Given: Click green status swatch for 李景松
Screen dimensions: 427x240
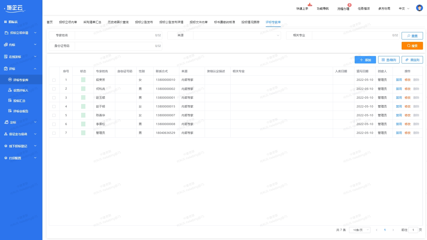Looking at the screenshot, I should pos(83,124).
